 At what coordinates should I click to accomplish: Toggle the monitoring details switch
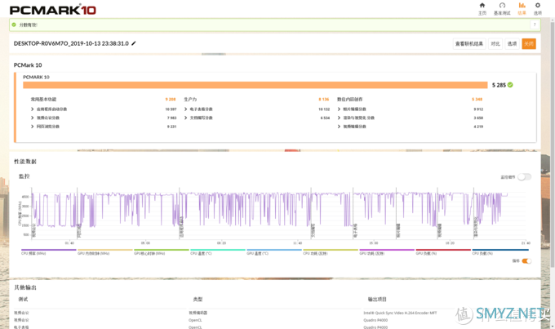[x=524, y=176]
